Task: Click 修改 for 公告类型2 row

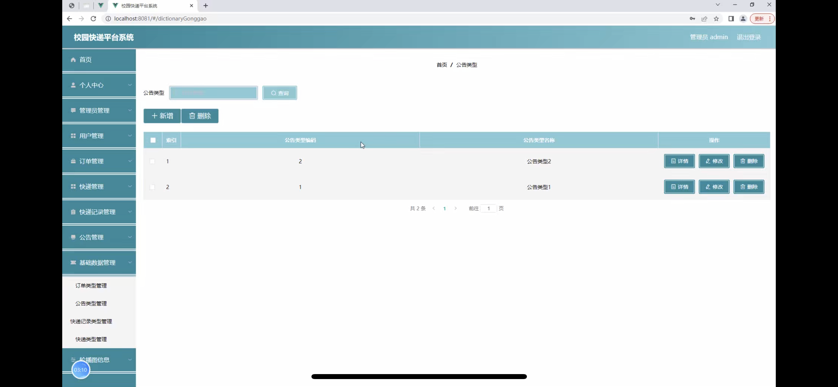Action: [x=714, y=161]
